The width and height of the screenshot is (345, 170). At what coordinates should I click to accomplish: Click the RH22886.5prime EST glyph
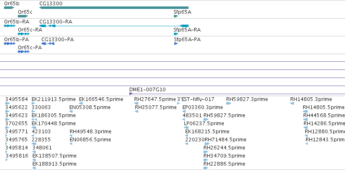206,168
